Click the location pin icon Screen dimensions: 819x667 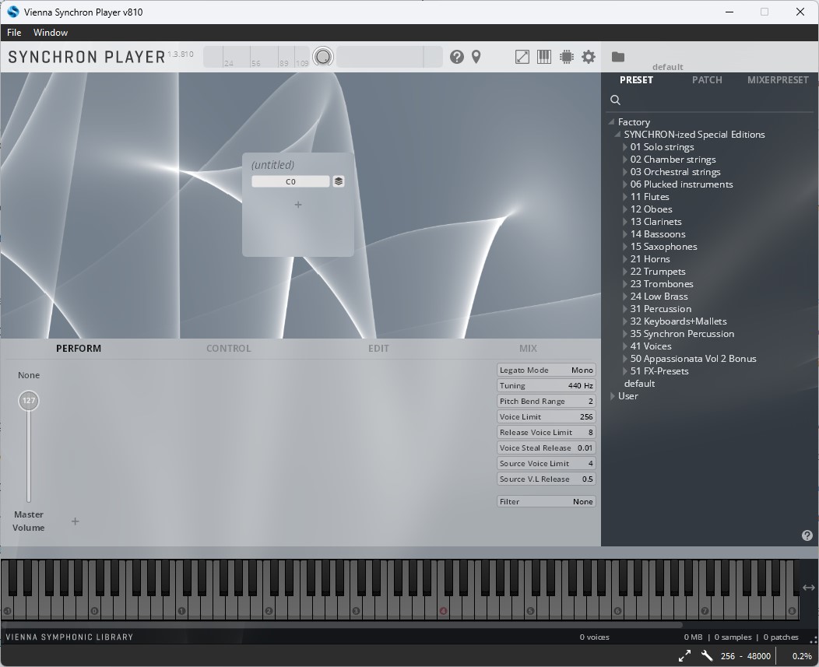(x=476, y=57)
